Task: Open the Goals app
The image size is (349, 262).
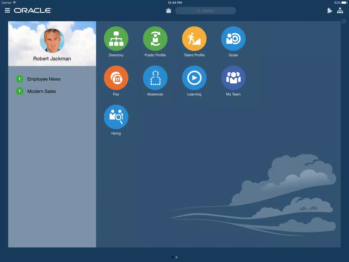Action: point(233,38)
